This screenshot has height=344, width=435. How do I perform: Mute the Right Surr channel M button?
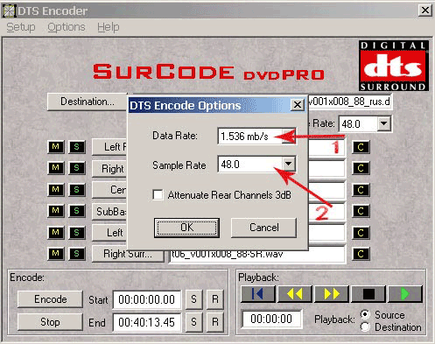pyautogui.click(x=56, y=254)
